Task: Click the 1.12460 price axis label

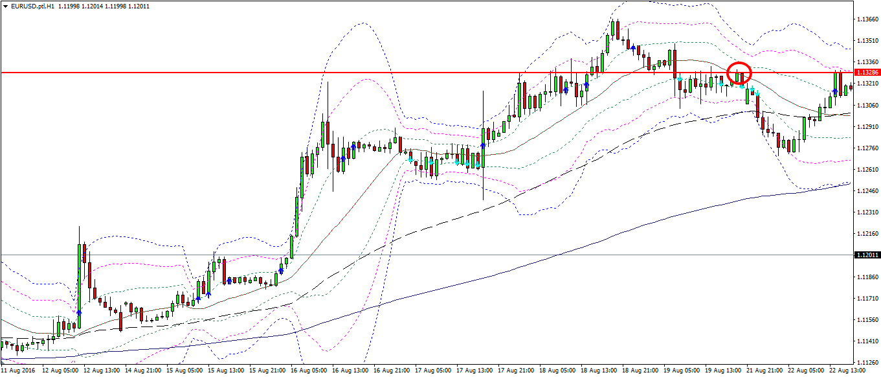Action: pos(867,190)
